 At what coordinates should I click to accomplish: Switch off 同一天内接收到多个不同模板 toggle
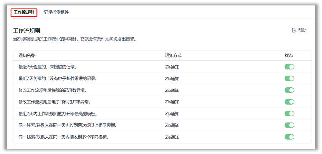pos(289,137)
